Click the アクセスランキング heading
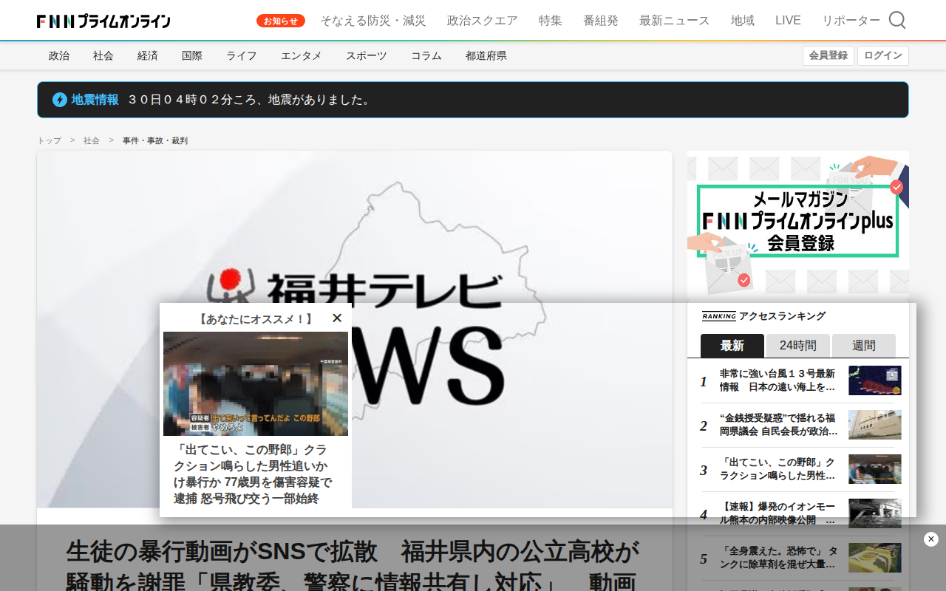Viewport: 946px width, 591px height. (x=783, y=316)
